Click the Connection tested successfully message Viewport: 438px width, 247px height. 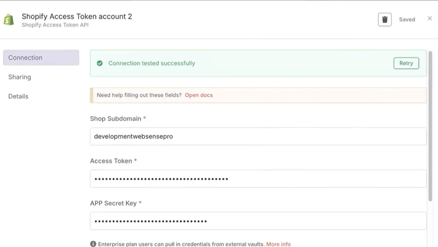click(152, 63)
